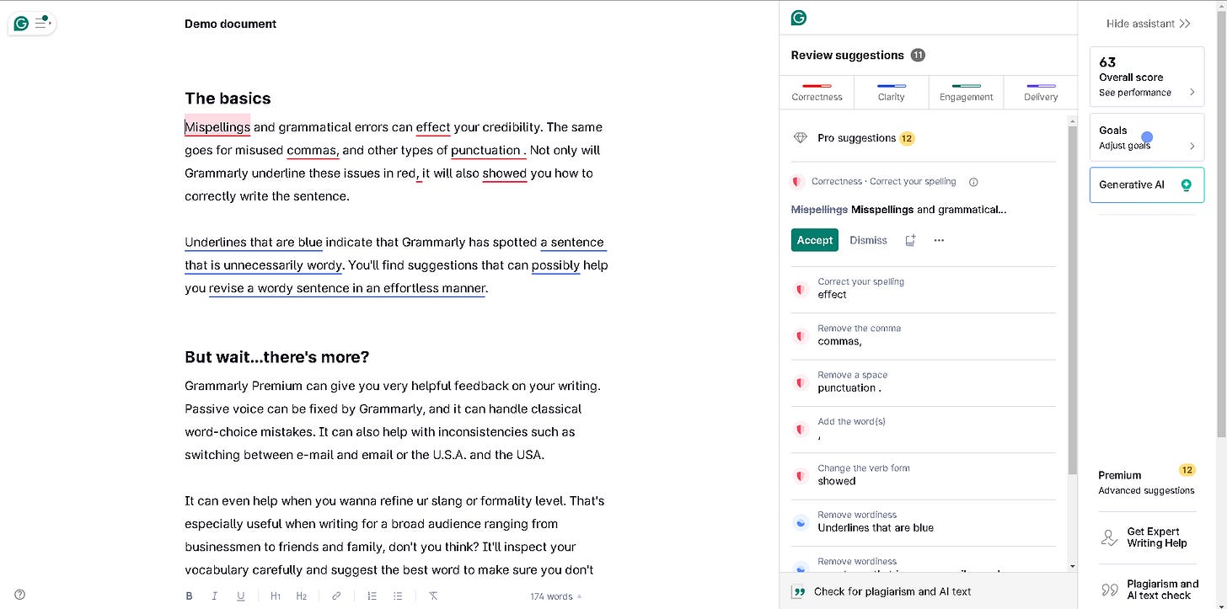Click the blue icon beside 'Underlines that are blue'
Screen dimensions: 1227x609
[801, 522]
